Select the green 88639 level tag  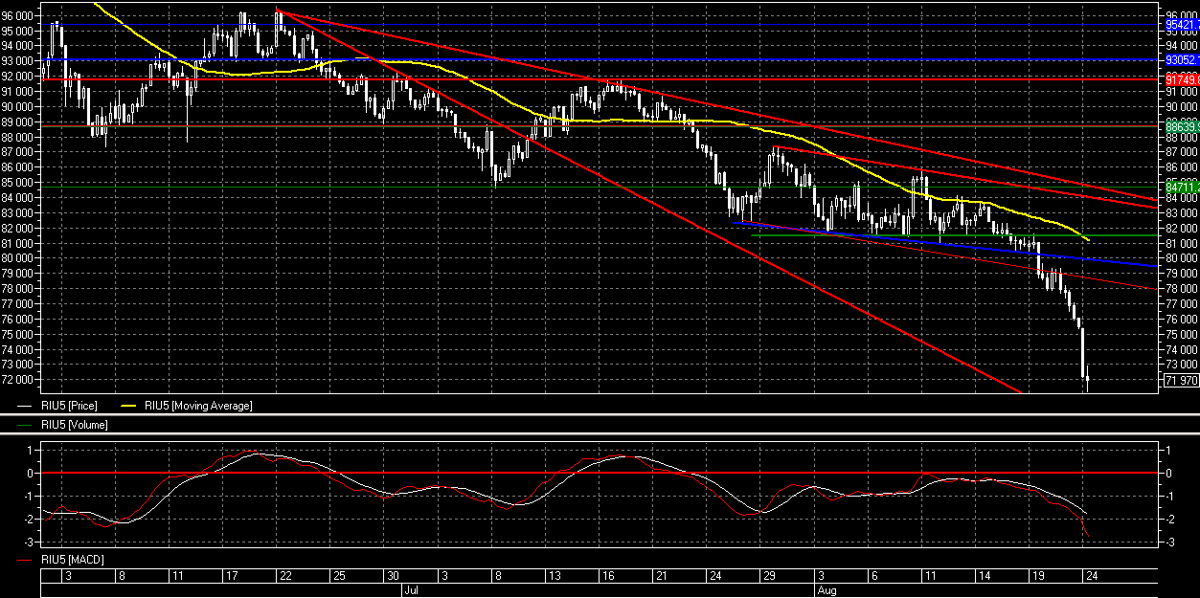[1181, 125]
